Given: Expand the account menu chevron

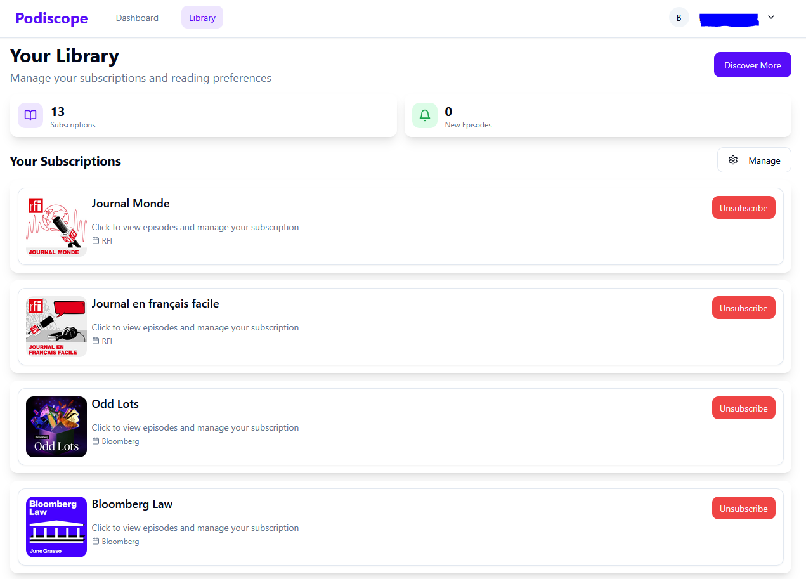Looking at the screenshot, I should pyautogui.click(x=771, y=18).
